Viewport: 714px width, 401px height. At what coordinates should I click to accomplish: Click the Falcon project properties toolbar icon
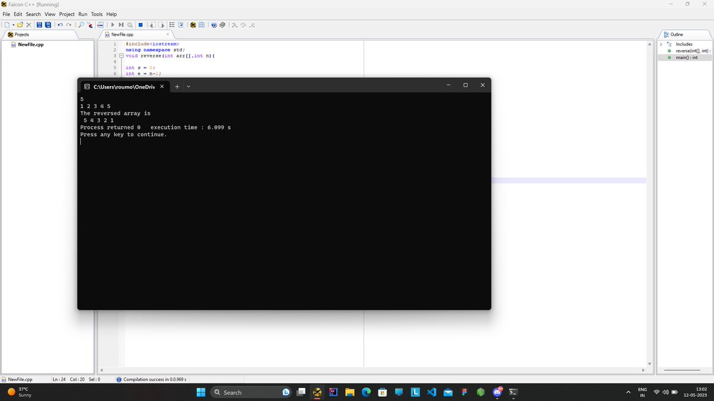click(x=193, y=24)
